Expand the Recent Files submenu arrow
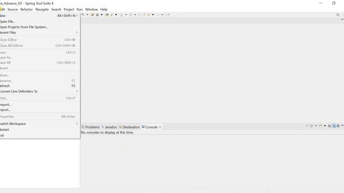The image size is (344, 193). [77, 32]
